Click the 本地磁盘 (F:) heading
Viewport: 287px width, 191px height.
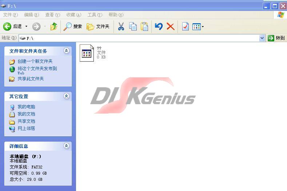(25, 157)
